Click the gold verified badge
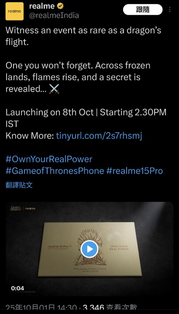179x314 pixels. [60, 6]
